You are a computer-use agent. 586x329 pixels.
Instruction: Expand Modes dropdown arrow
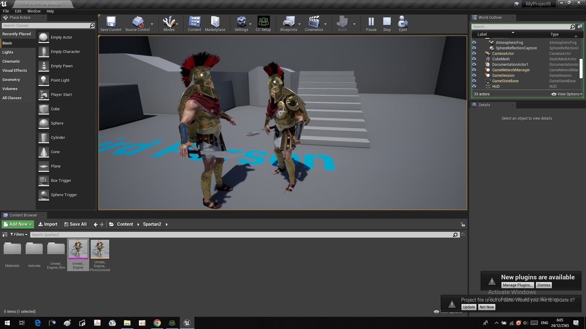pyautogui.click(x=177, y=24)
